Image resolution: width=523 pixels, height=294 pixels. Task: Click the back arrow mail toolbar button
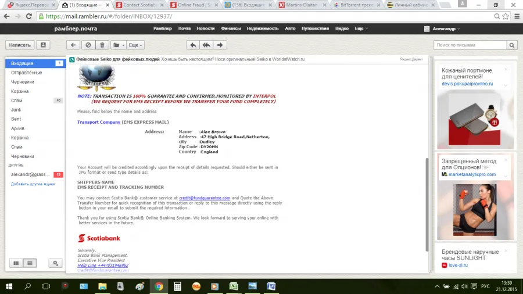point(73,45)
